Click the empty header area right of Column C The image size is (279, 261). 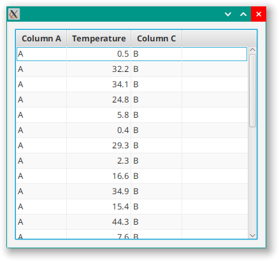[219, 38]
